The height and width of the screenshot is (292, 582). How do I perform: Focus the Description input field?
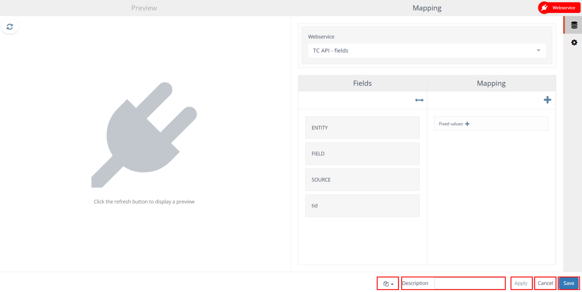click(469, 283)
